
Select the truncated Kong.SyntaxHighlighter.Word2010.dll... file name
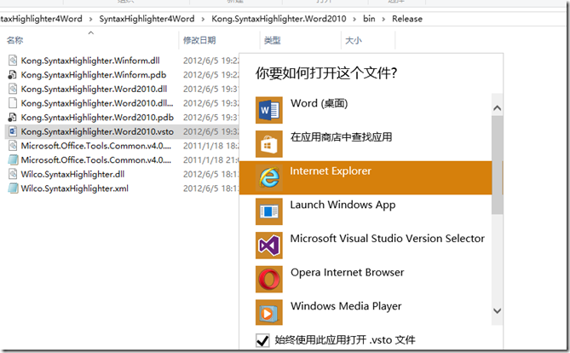click(x=97, y=103)
